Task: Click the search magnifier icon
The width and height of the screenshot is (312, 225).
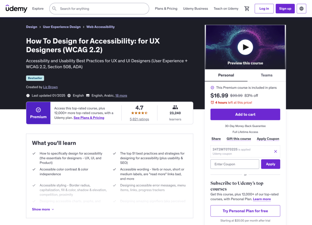Action: pos(55,9)
